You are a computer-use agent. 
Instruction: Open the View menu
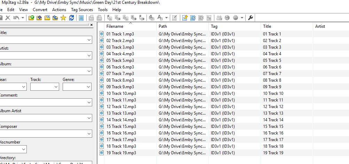(x=23, y=10)
